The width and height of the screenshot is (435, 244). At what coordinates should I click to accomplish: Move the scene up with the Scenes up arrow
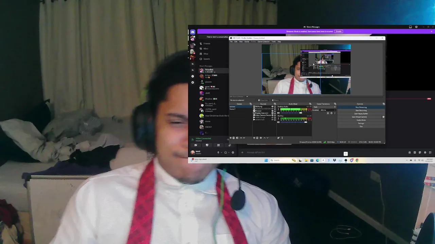click(x=241, y=138)
